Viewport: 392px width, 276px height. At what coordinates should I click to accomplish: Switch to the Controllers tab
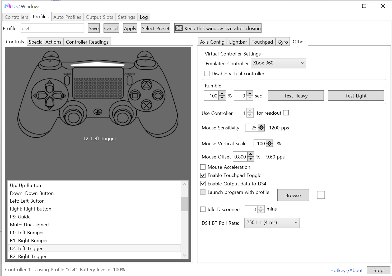tap(16, 17)
